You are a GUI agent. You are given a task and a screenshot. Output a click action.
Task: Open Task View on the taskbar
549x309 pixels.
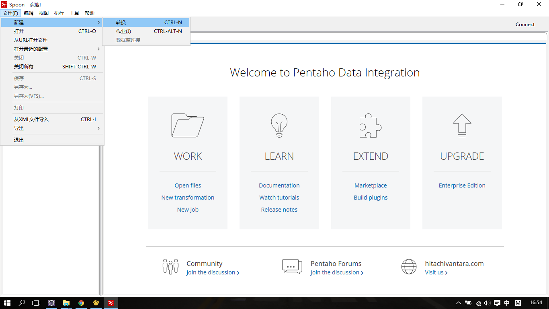point(37,303)
